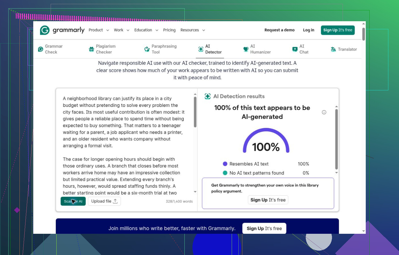Open the Product menu label
This screenshot has width=399, height=255.
[x=96, y=30]
